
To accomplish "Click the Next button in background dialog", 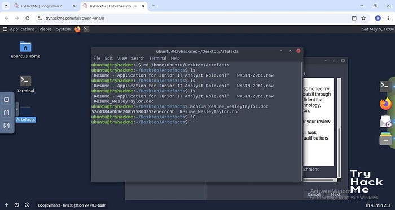I will [x=336, y=194].
